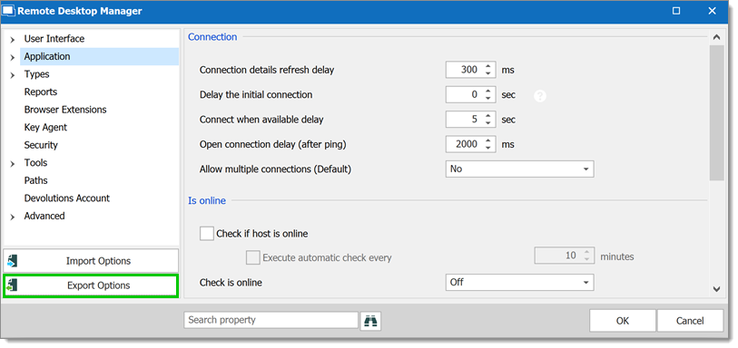Open the Security options page
This screenshot has height=348, width=738.
coord(41,145)
